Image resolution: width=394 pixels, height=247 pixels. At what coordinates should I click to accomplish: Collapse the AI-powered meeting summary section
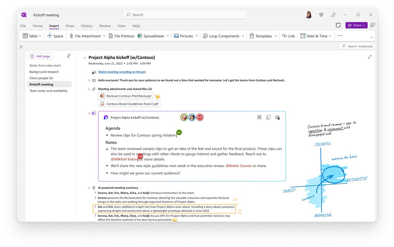click(89, 187)
